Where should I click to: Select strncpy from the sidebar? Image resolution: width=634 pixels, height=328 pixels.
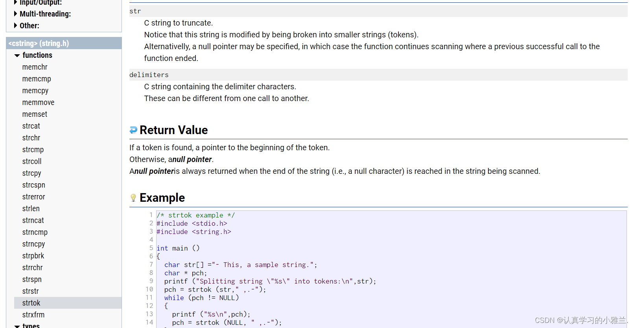pos(33,244)
